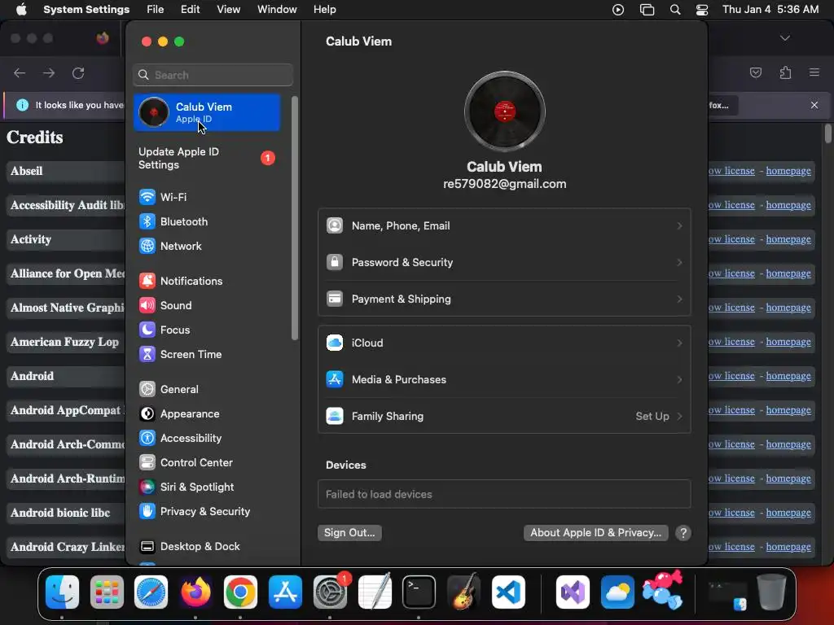The width and height of the screenshot is (834, 625).
Task: Open Focus settings in sidebar
Action: (164, 330)
